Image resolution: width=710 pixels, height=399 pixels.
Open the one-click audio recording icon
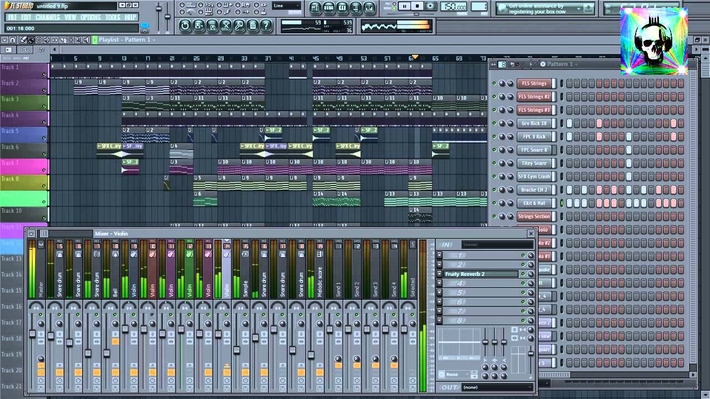point(239,25)
